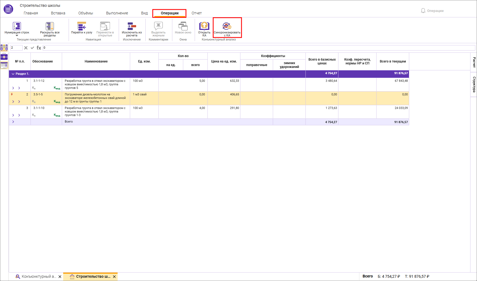This screenshot has width=477, height=281.
Task: Click the Кинд icon in row 3.1-1-12
Action: pyautogui.click(x=57, y=88)
